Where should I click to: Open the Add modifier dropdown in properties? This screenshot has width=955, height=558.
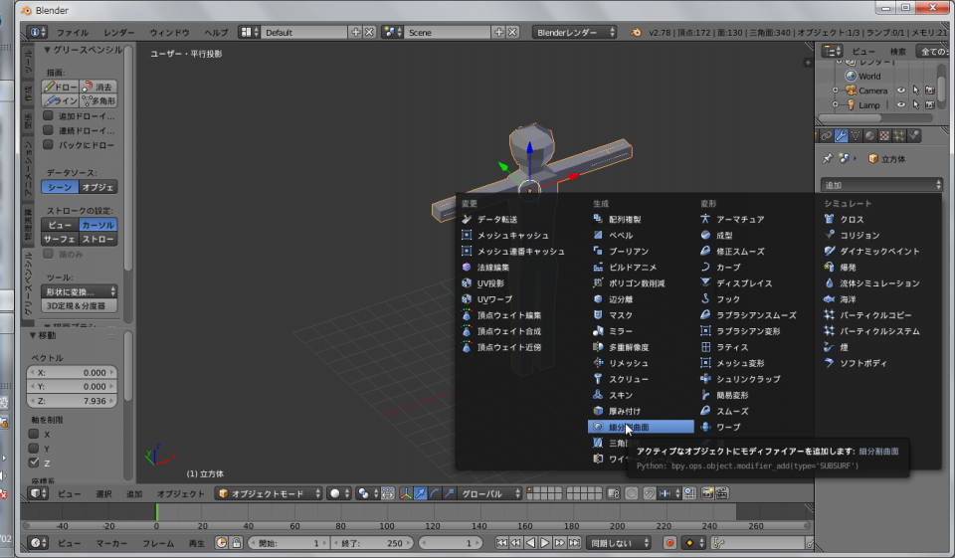coord(881,185)
